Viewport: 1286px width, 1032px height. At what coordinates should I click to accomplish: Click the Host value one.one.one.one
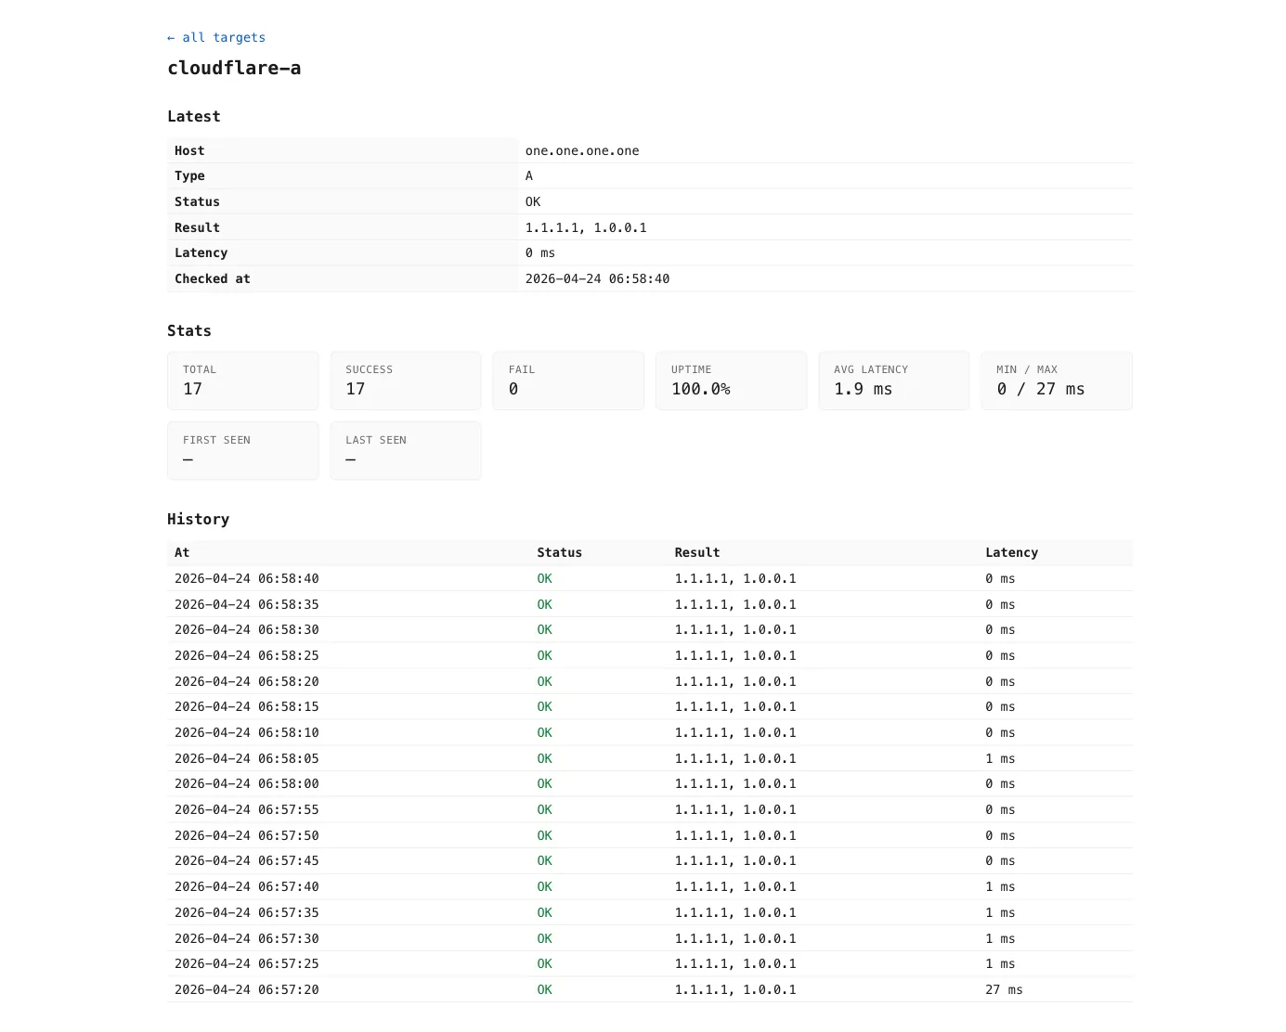(582, 149)
